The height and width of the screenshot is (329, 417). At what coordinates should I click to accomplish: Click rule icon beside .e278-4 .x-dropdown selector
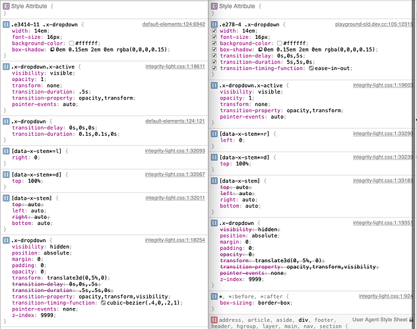point(214,24)
